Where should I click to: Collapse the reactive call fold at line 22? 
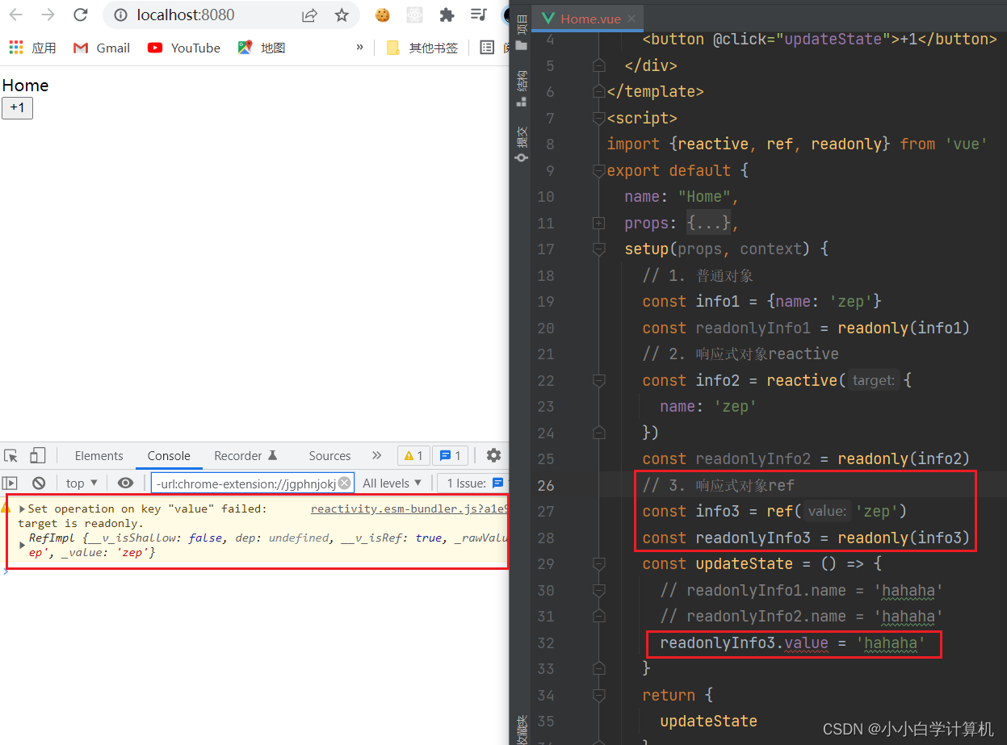point(598,380)
